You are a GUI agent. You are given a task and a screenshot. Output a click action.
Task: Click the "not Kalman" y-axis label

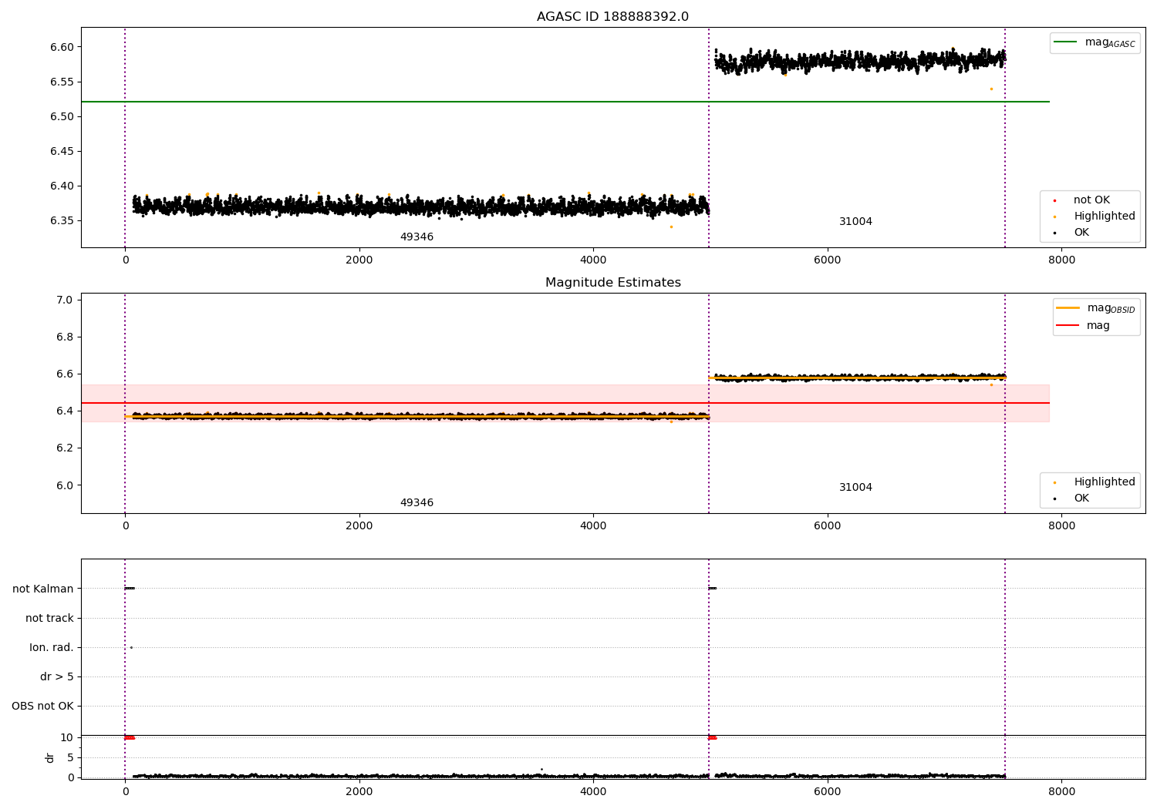click(43, 589)
